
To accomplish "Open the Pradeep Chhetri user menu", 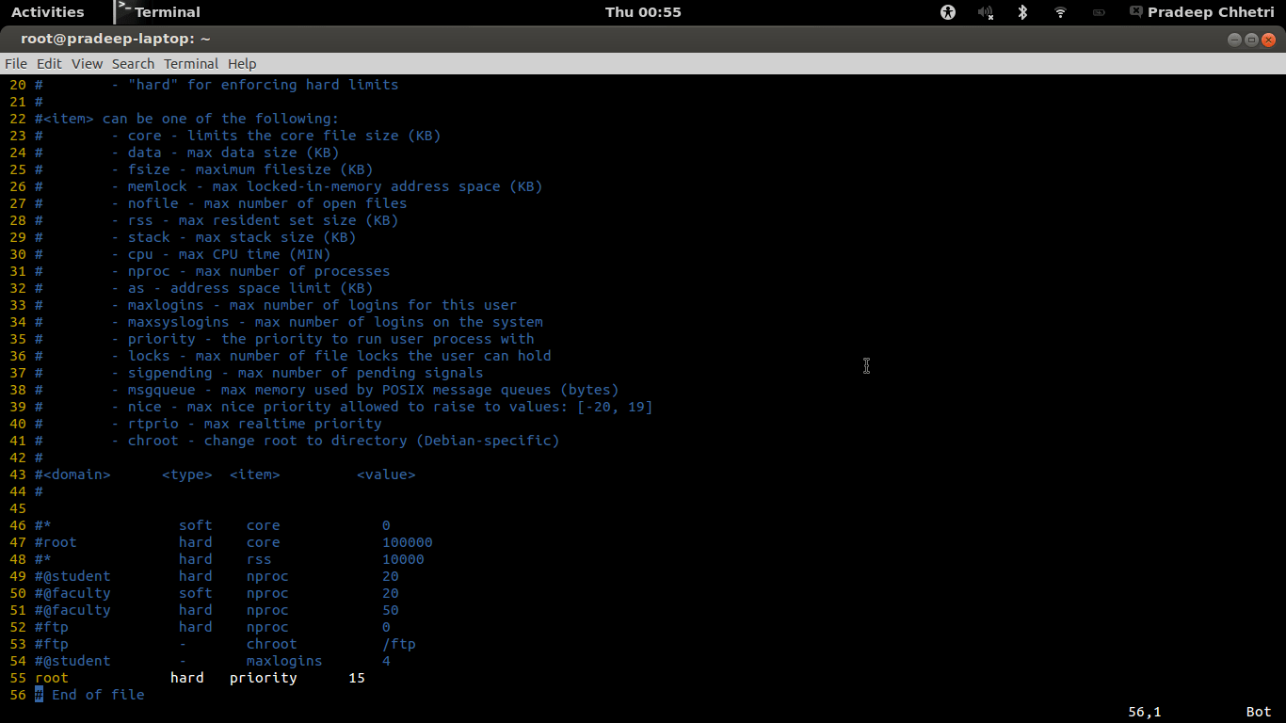I will click(x=1211, y=12).
